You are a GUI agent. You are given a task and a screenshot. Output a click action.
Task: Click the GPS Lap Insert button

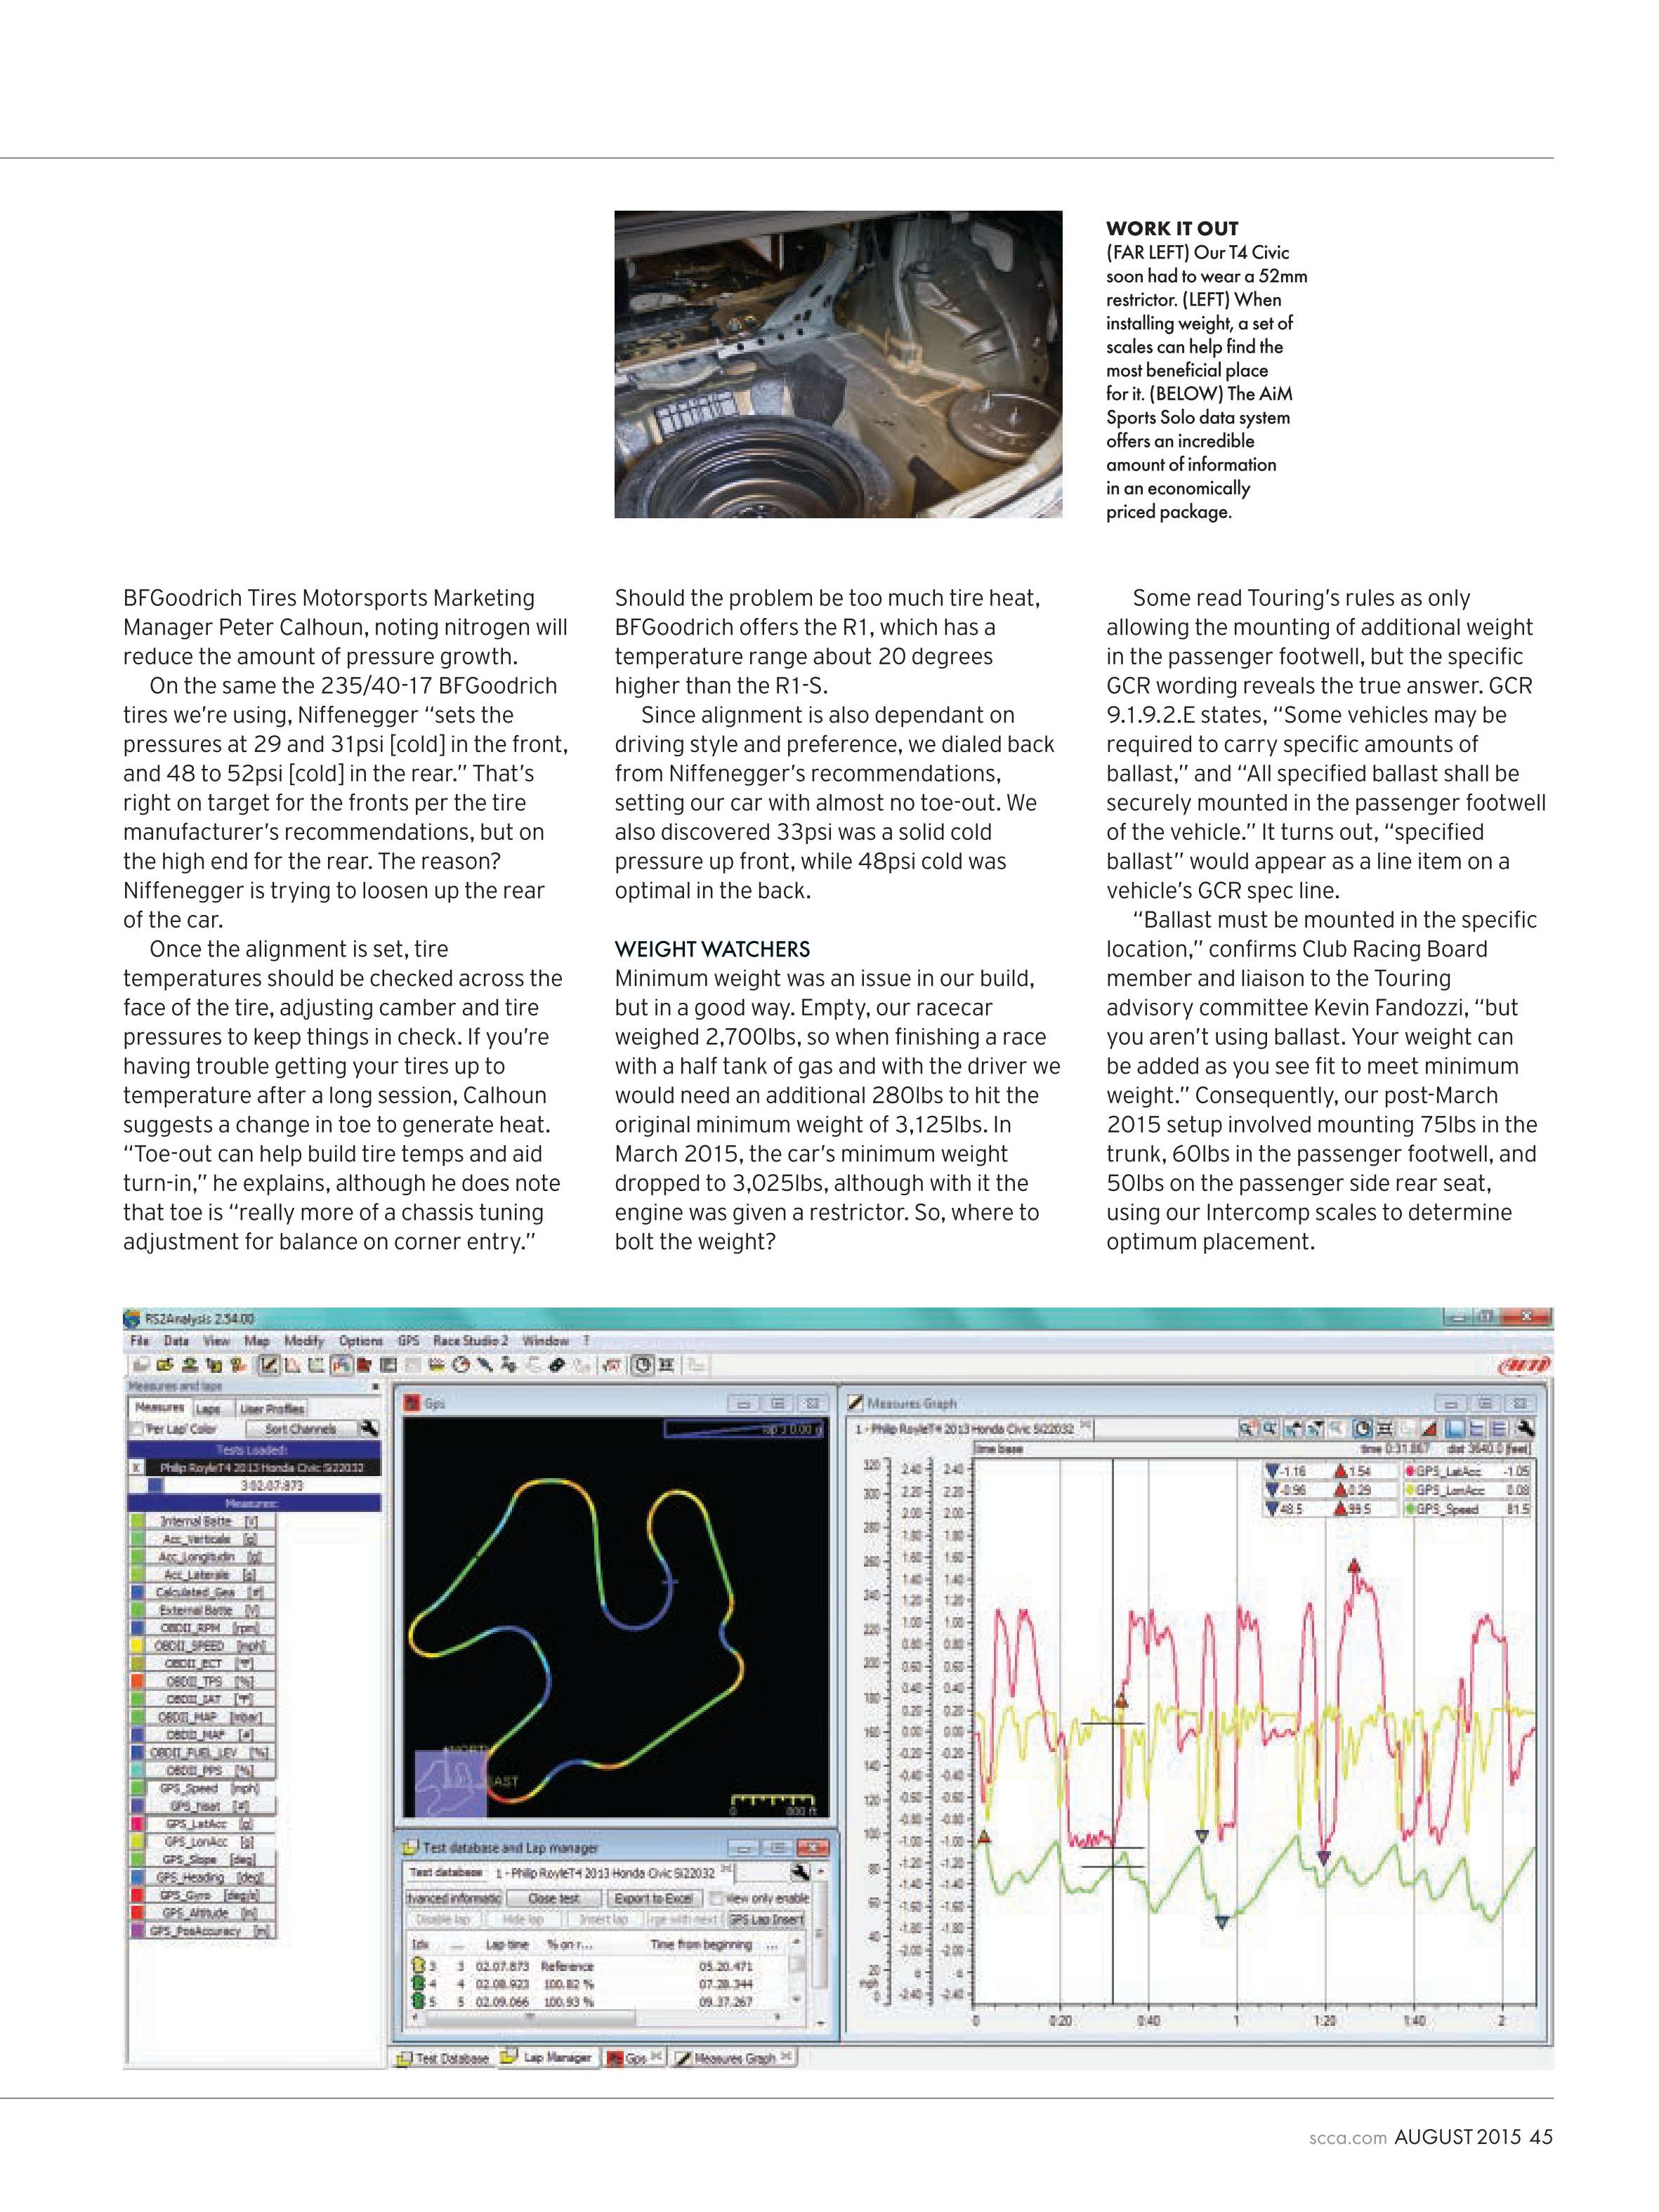(x=766, y=1919)
